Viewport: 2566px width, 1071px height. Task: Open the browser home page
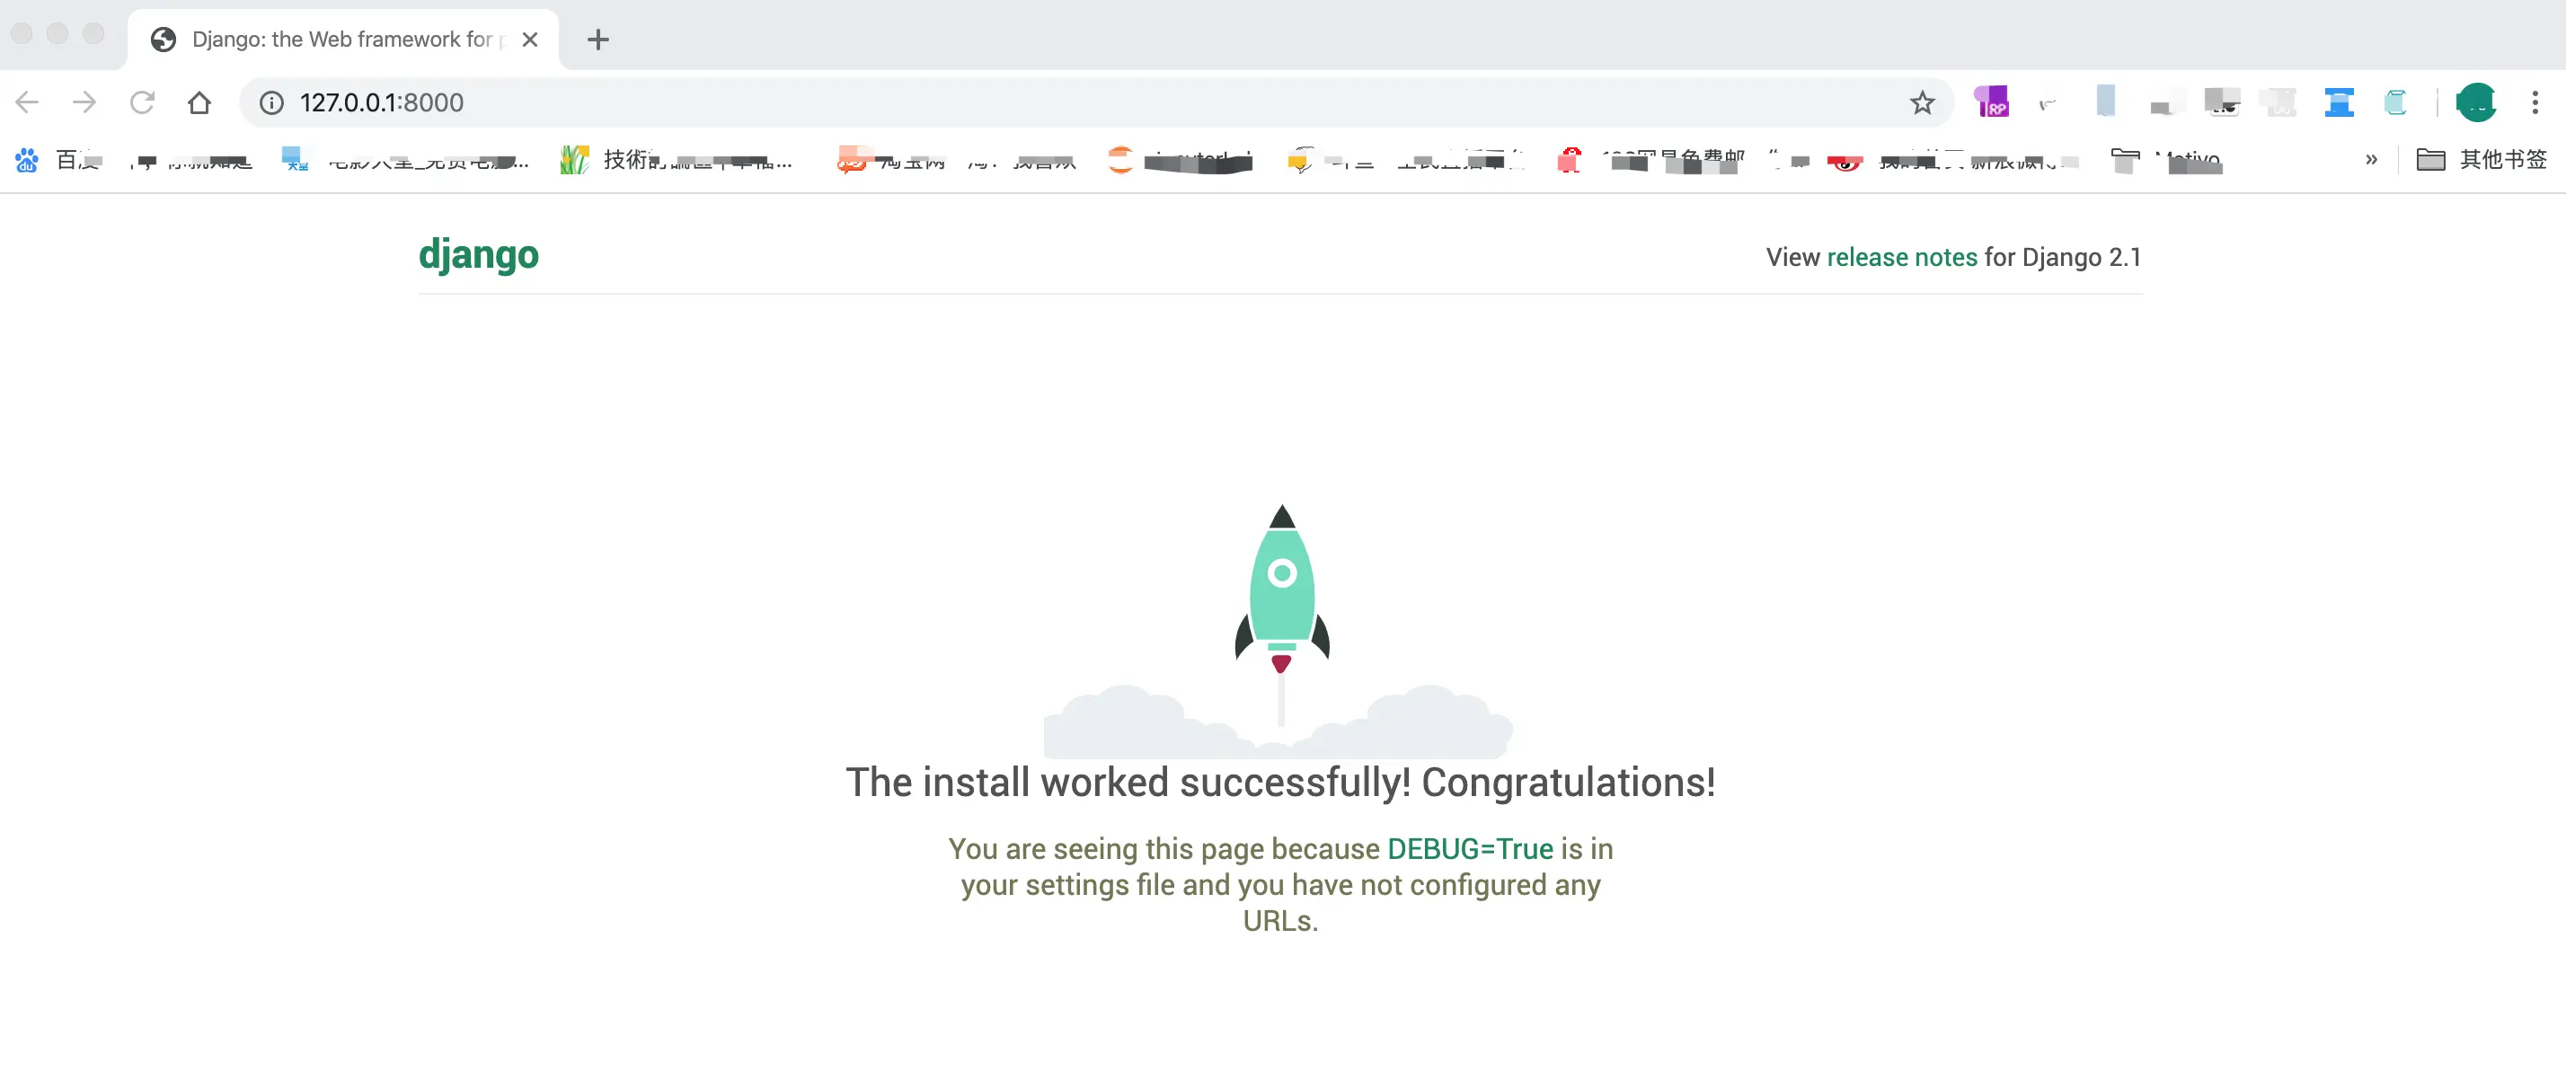(x=199, y=102)
